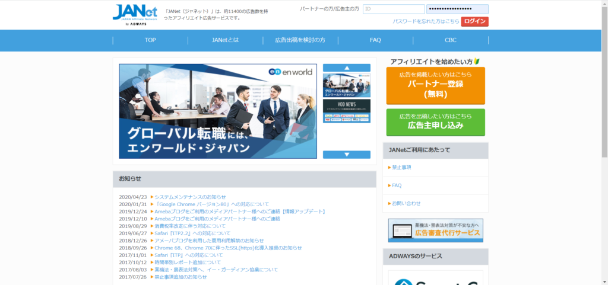This screenshot has width=608, height=285.
Task: Click the お知らせ section heading
Action: point(130,179)
